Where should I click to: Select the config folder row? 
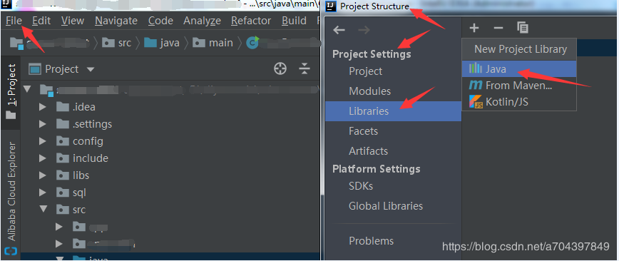[x=170, y=141]
